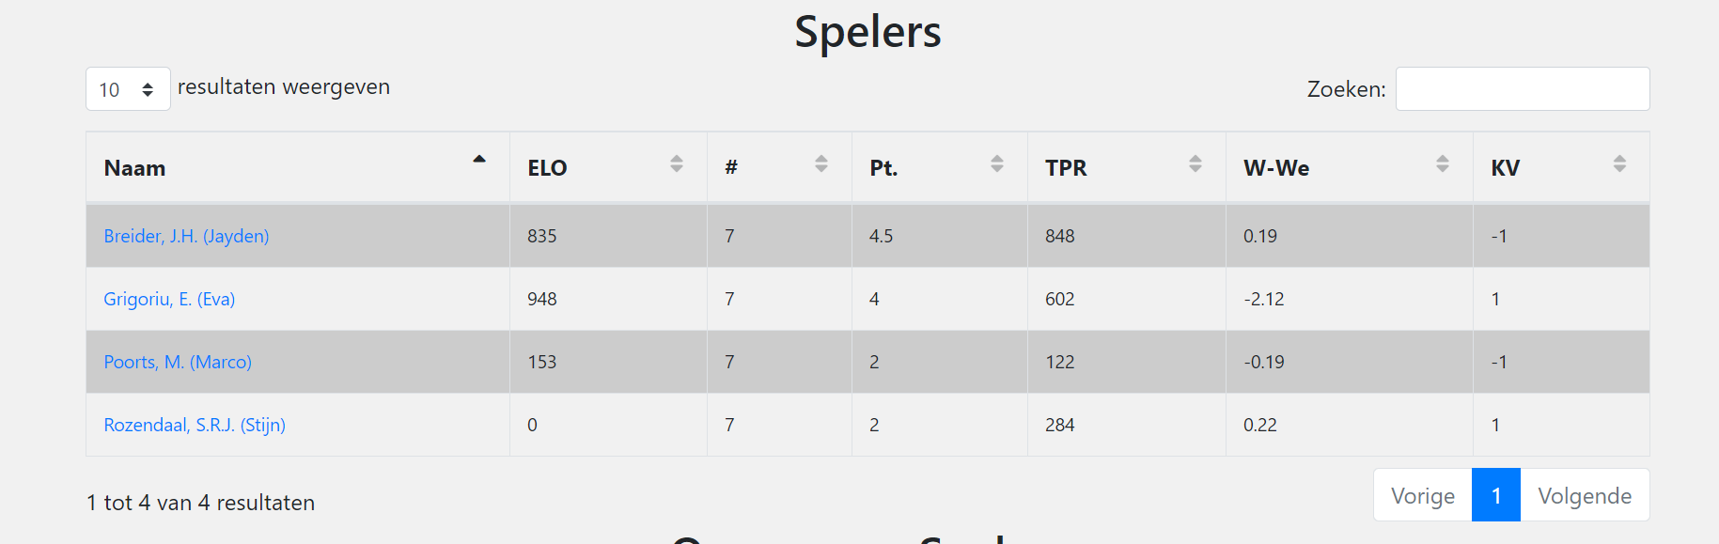This screenshot has height=544, width=1719.
Task: Sort by TPR column arrows
Action: pyautogui.click(x=1195, y=163)
